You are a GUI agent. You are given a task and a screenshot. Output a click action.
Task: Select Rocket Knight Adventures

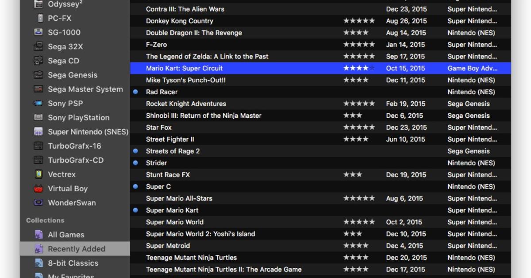tap(186, 104)
